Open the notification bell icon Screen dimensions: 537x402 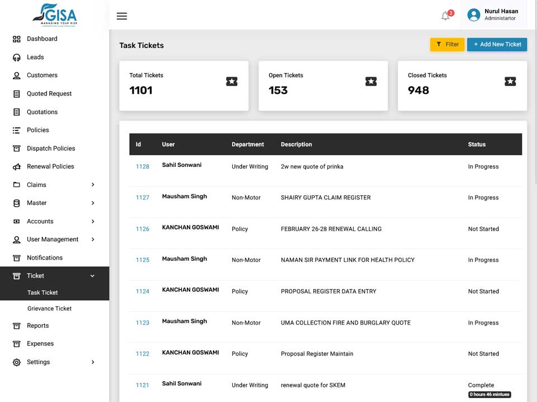pos(445,16)
